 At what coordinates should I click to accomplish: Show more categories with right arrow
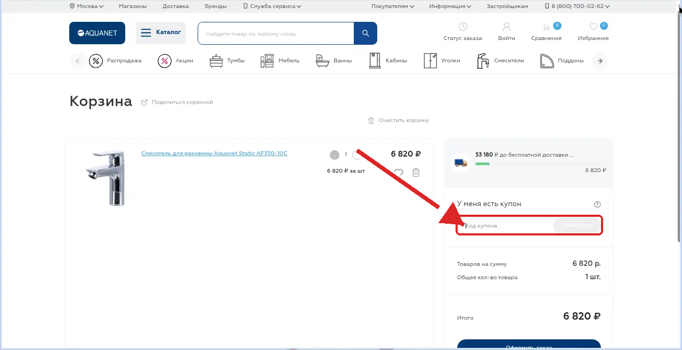click(600, 61)
